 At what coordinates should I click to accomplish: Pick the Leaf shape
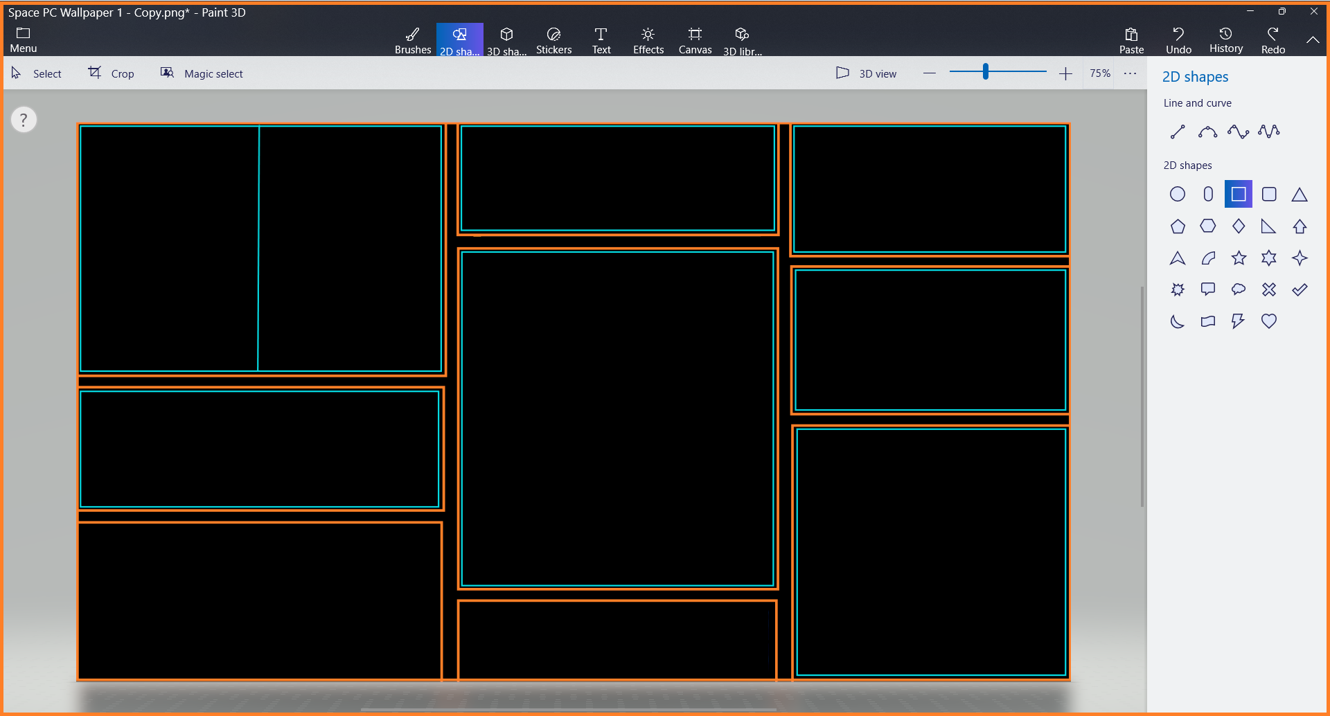tap(1208, 258)
